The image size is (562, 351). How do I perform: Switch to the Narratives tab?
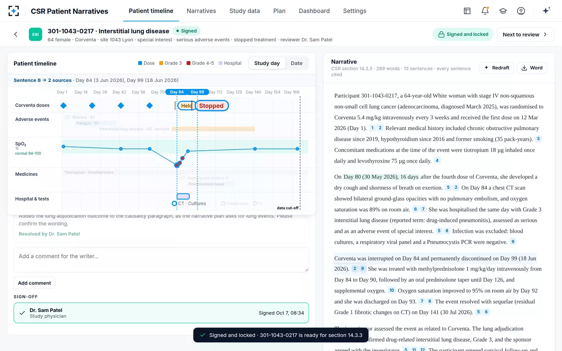(x=201, y=11)
